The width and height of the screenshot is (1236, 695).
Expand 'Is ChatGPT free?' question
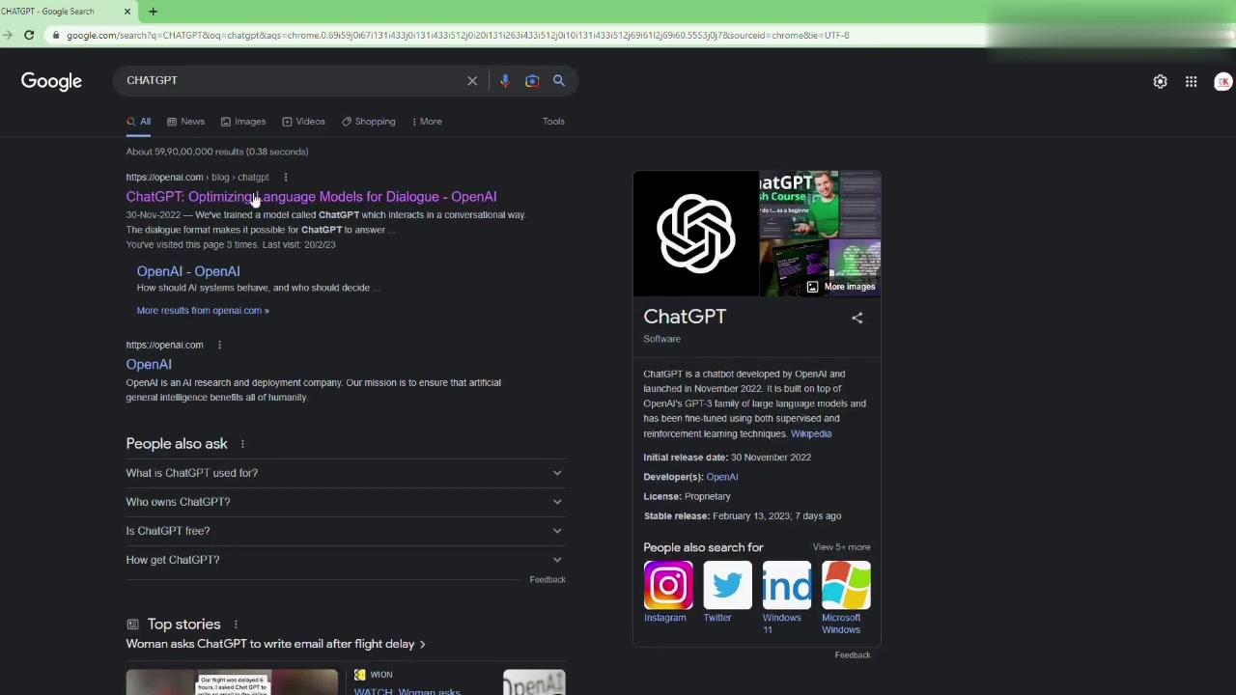point(345,531)
